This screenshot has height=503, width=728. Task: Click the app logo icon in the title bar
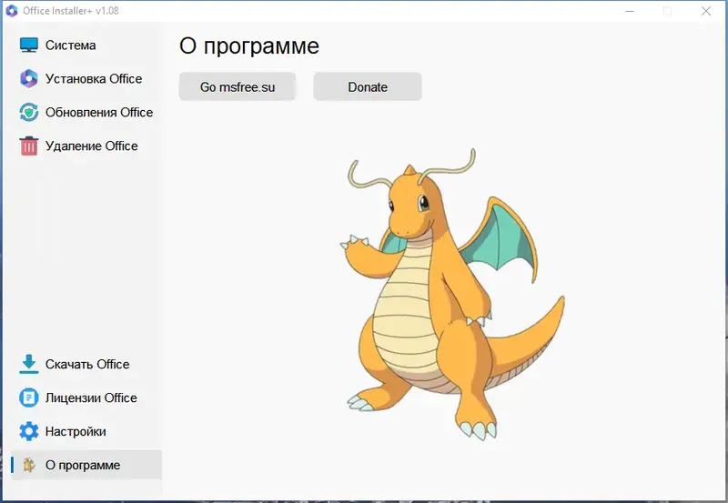[12, 11]
